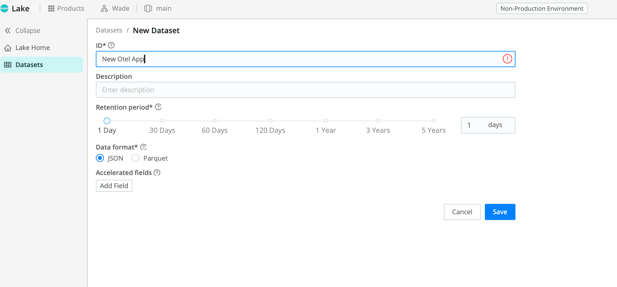Click the Add Field button
617x287 pixels.
(x=114, y=186)
